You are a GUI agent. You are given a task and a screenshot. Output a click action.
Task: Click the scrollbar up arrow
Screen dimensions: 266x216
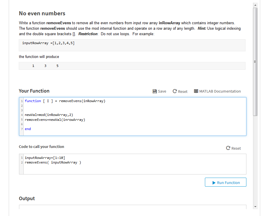[x=255, y=5]
